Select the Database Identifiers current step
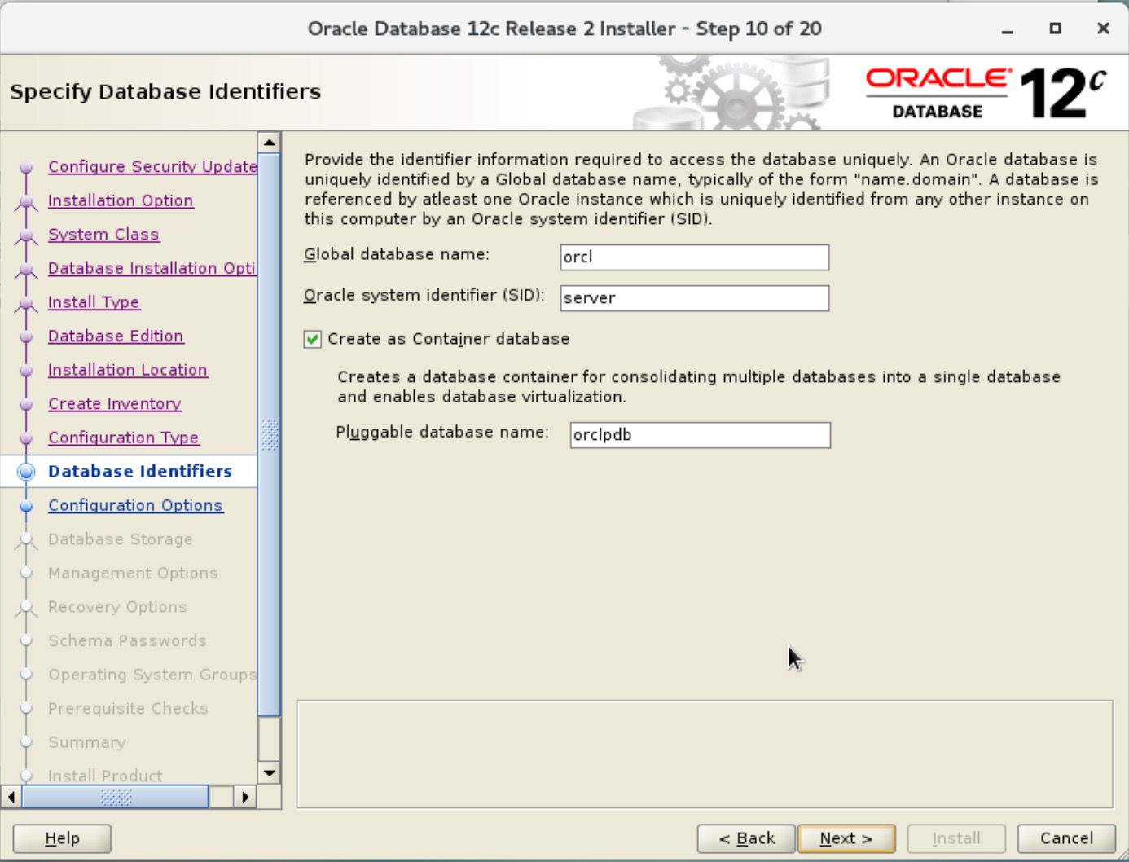The width and height of the screenshot is (1129, 862). [x=140, y=472]
